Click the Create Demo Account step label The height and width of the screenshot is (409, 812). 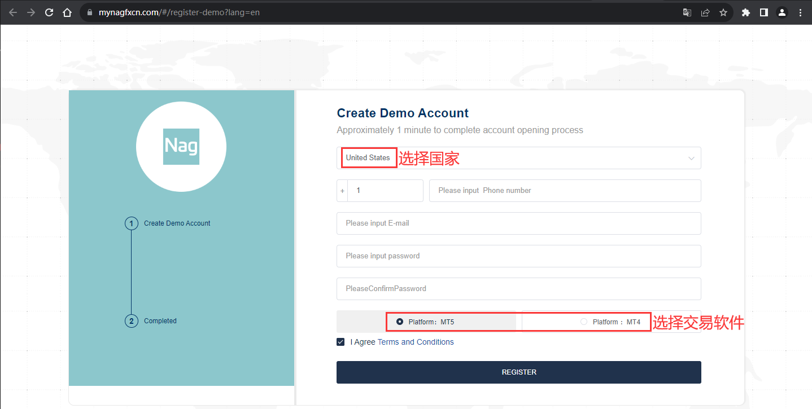tap(177, 223)
